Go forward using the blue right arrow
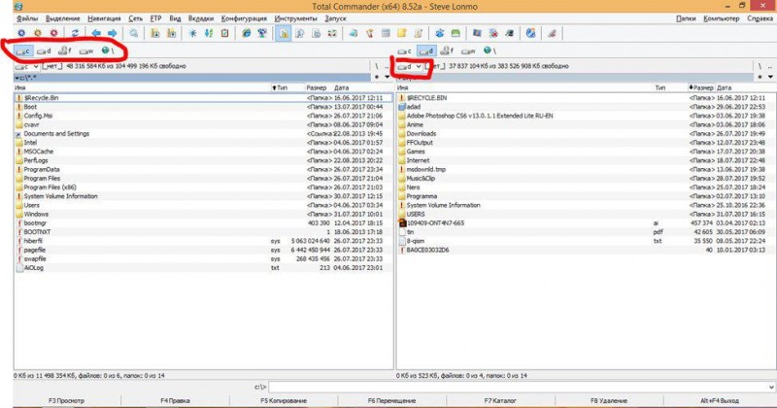 113,33
